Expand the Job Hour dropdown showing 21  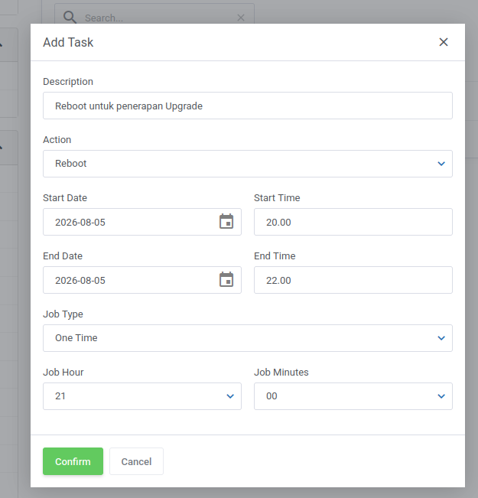142,396
